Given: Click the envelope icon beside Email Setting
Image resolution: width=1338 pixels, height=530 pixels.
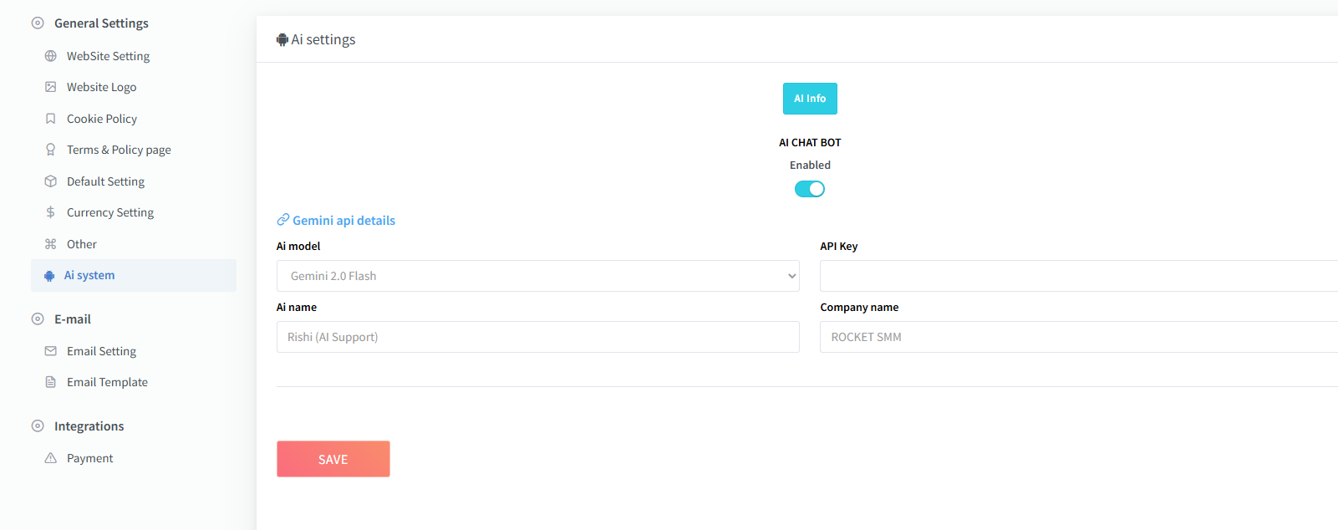Looking at the screenshot, I should click(51, 351).
